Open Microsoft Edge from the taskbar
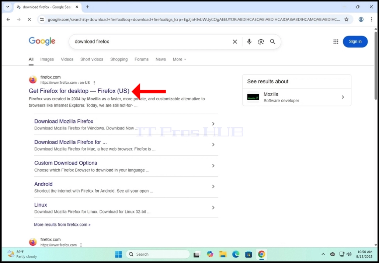This screenshot has width=379, height=263. click(236, 254)
